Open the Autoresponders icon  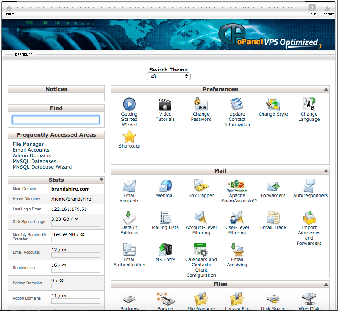310,186
